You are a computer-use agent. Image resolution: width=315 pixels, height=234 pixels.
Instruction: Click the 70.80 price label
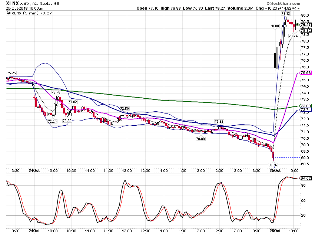click(200, 139)
